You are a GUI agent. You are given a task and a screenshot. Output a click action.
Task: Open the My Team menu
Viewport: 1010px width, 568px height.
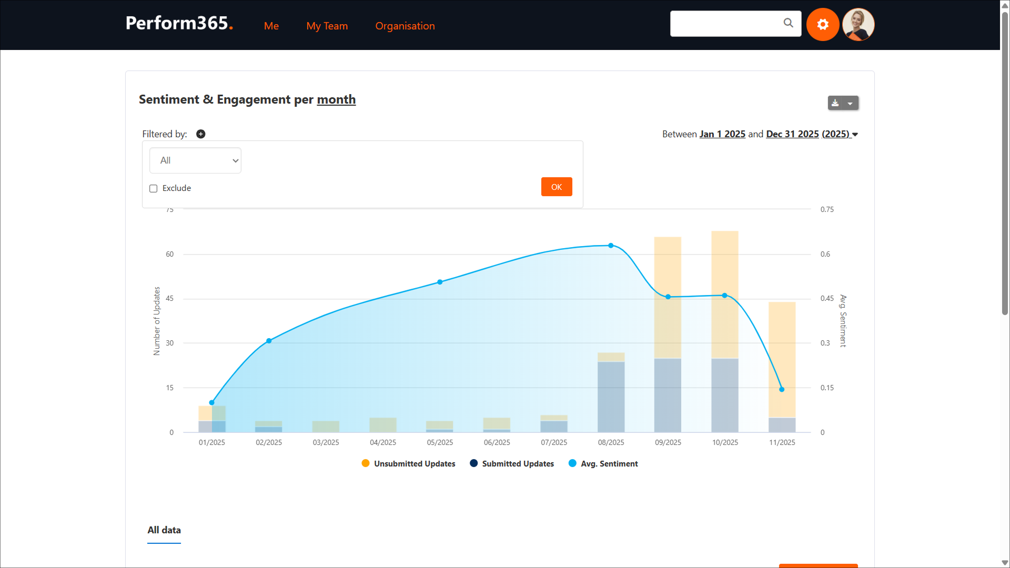327,26
